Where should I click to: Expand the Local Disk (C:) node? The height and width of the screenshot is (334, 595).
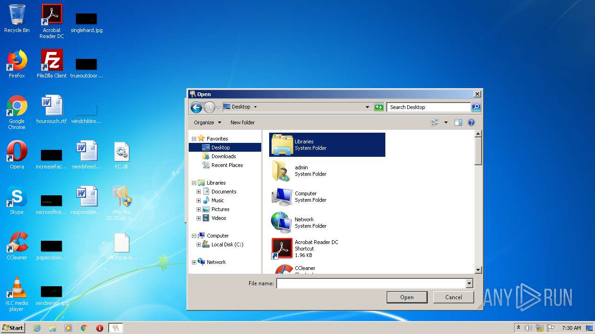pyautogui.click(x=198, y=244)
